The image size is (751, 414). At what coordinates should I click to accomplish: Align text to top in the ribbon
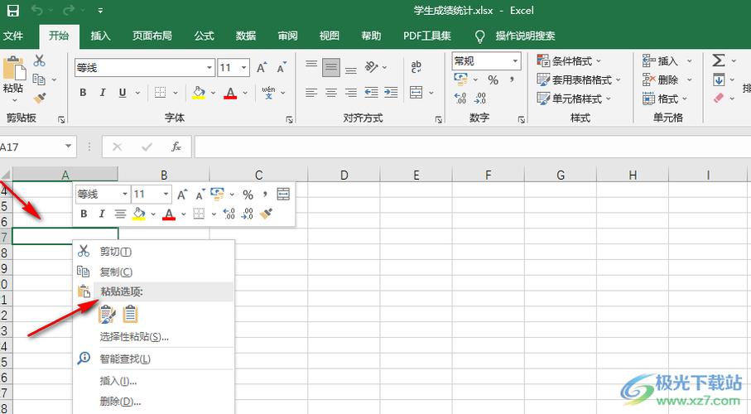(311, 66)
